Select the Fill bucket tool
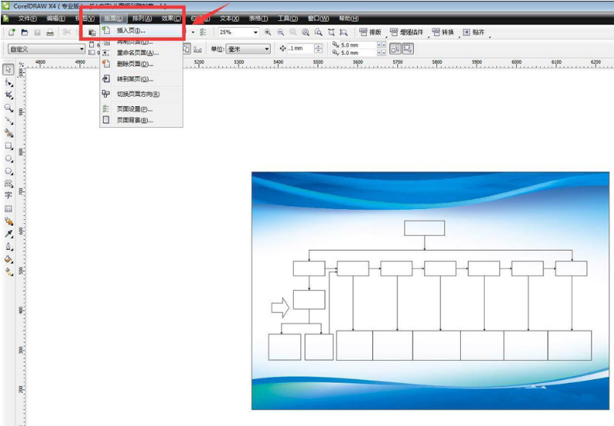 (x=8, y=259)
